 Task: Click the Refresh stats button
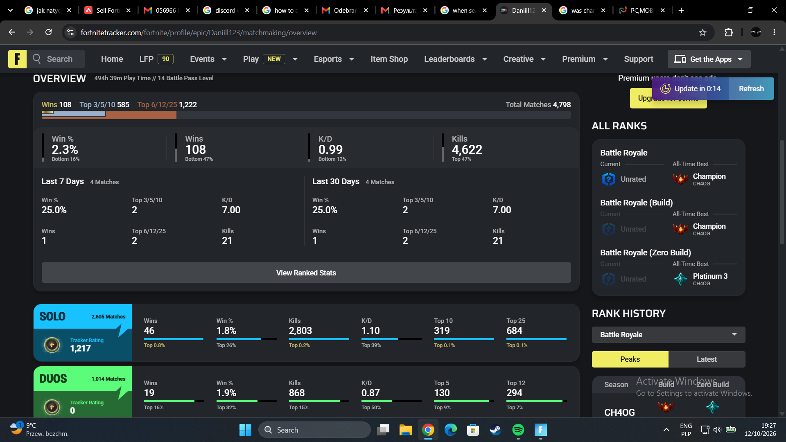pyautogui.click(x=751, y=89)
